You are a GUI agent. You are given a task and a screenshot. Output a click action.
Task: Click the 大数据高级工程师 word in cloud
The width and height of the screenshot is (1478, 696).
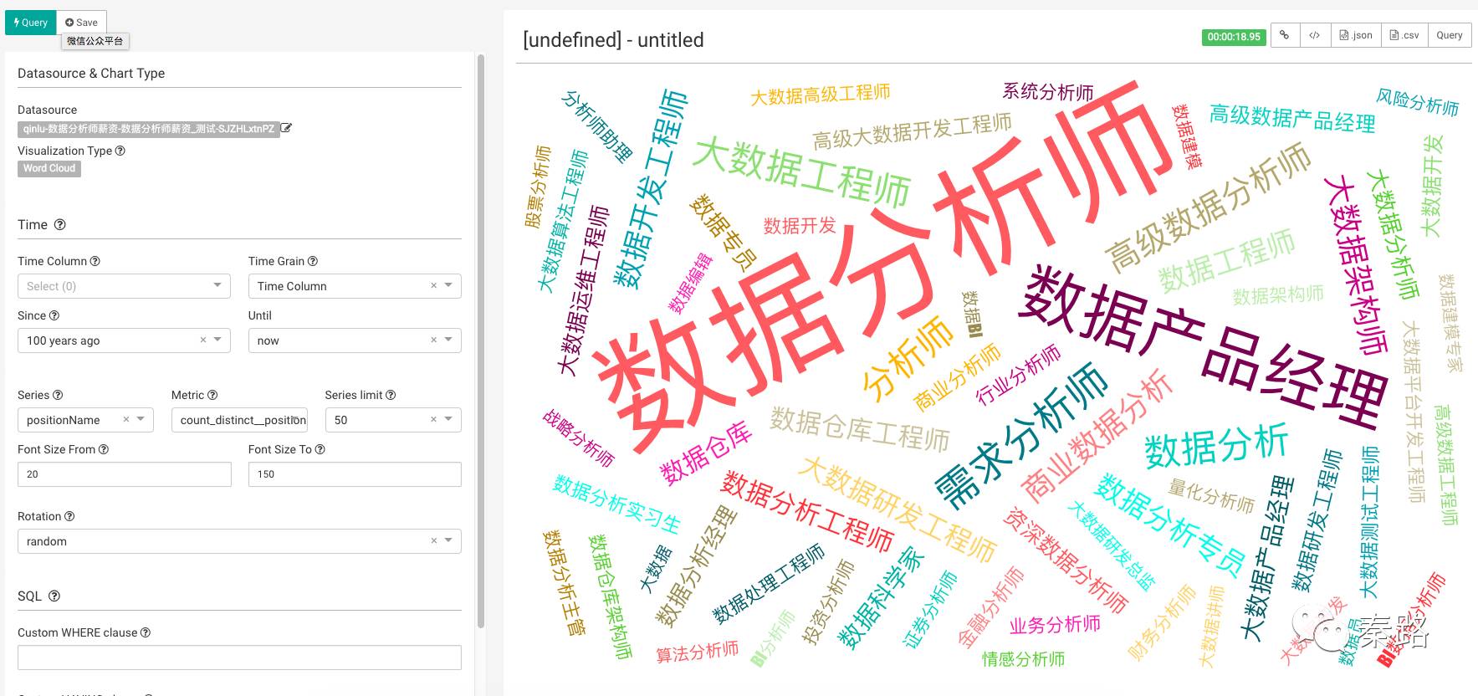click(820, 95)
